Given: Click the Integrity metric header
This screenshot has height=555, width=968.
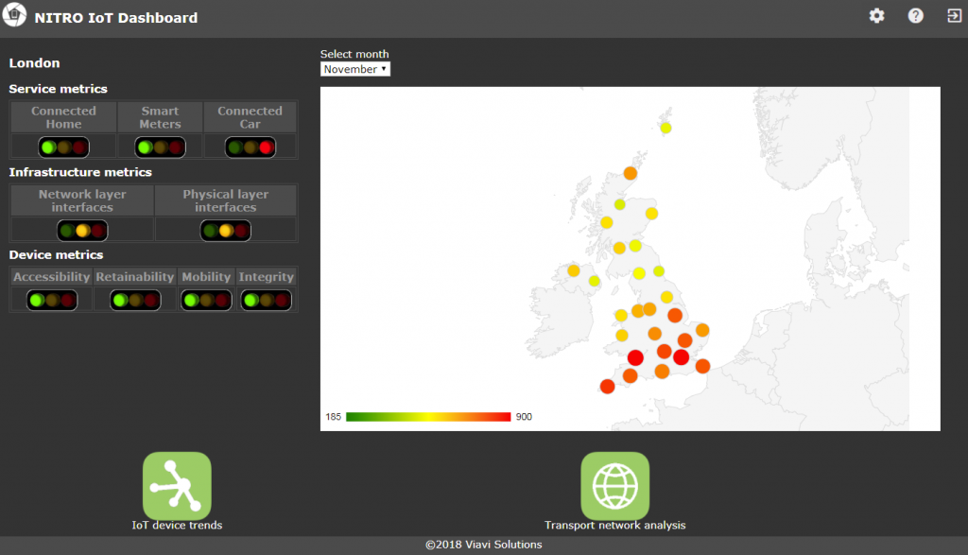Looking at the screenshot, I should point(267,277).
